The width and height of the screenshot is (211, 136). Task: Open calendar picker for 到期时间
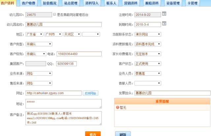pyautogui.click(x=164, y=23)
